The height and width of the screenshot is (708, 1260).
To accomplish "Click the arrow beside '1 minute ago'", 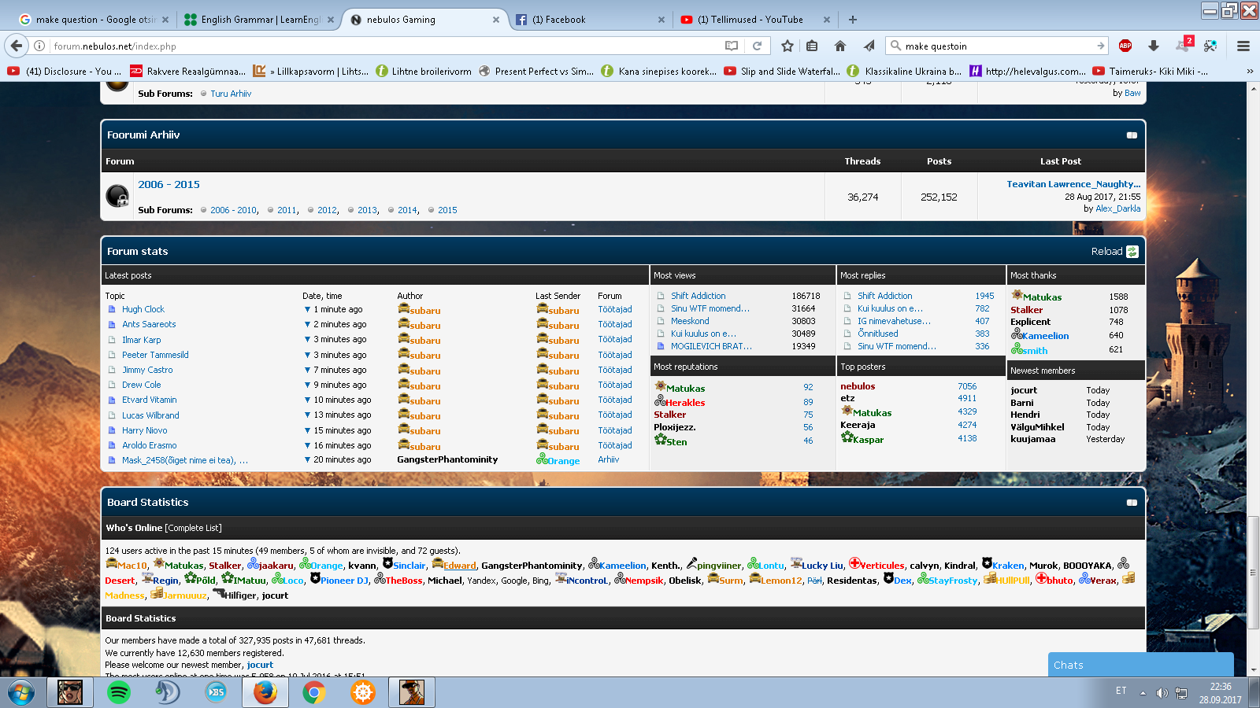I will [307, 309].
